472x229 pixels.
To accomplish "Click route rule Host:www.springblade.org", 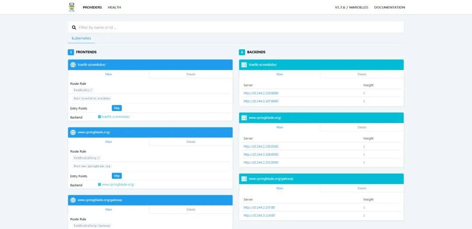I will [x=92, y=166].
